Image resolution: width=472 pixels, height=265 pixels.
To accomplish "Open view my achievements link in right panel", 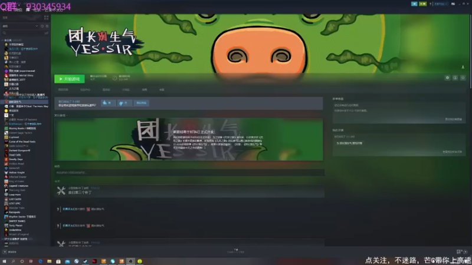I will tap(452, 152).
